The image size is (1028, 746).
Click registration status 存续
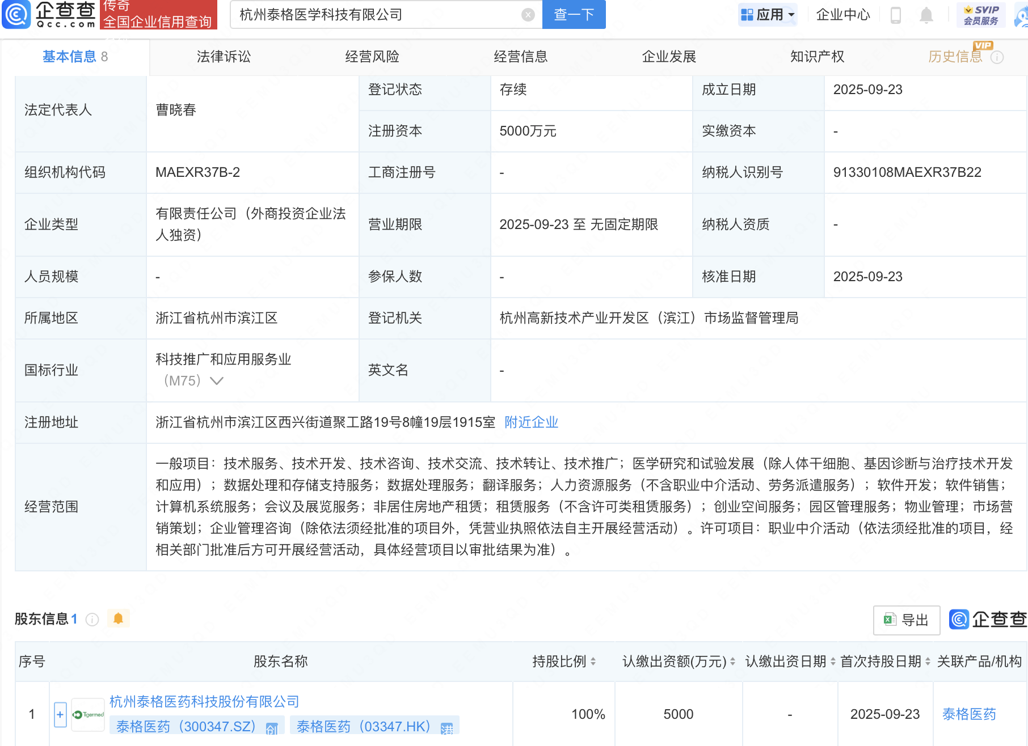[513, 90]
